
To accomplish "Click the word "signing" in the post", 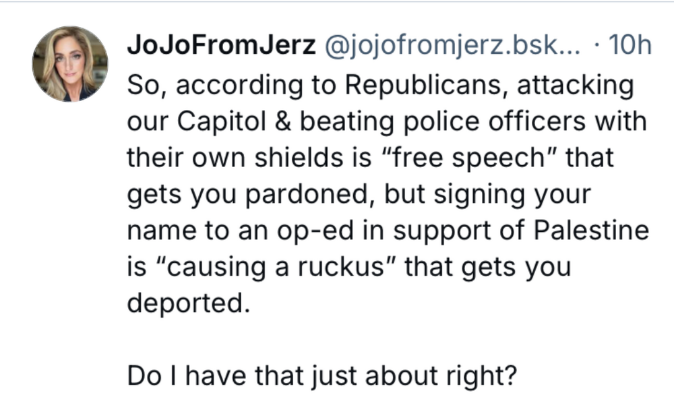I will 465,195.
